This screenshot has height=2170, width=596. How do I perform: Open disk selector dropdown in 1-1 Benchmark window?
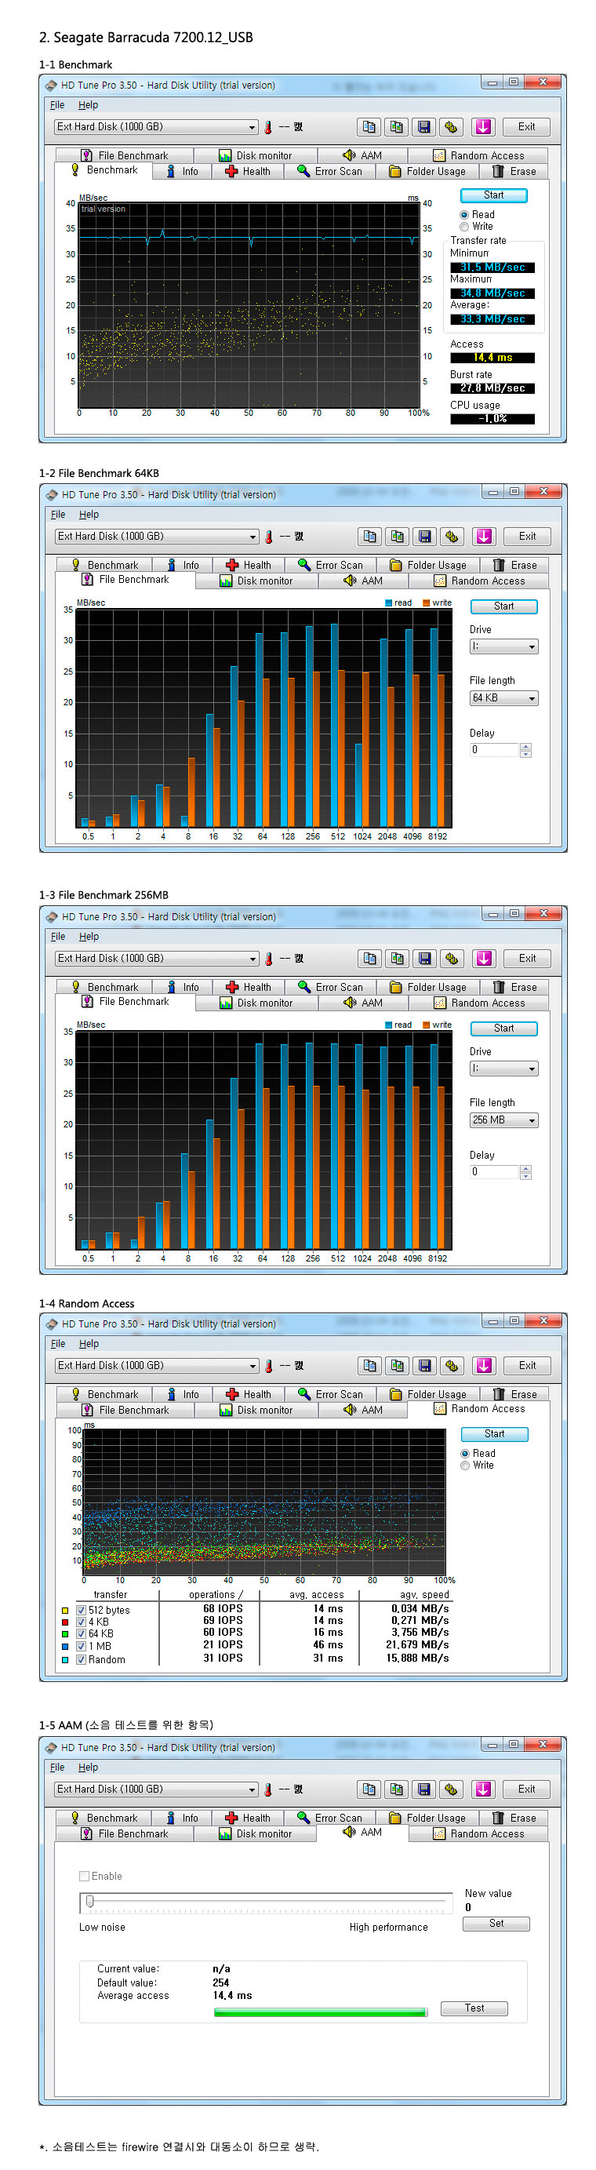tap(156, 127)
